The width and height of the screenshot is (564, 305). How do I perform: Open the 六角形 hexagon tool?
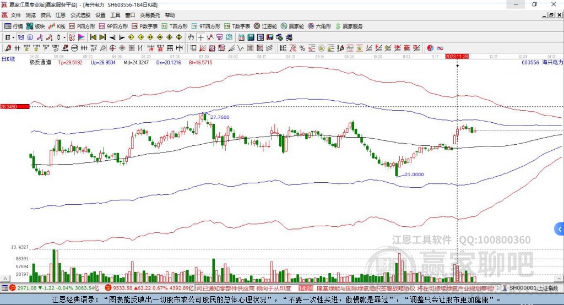pos(319,26)
